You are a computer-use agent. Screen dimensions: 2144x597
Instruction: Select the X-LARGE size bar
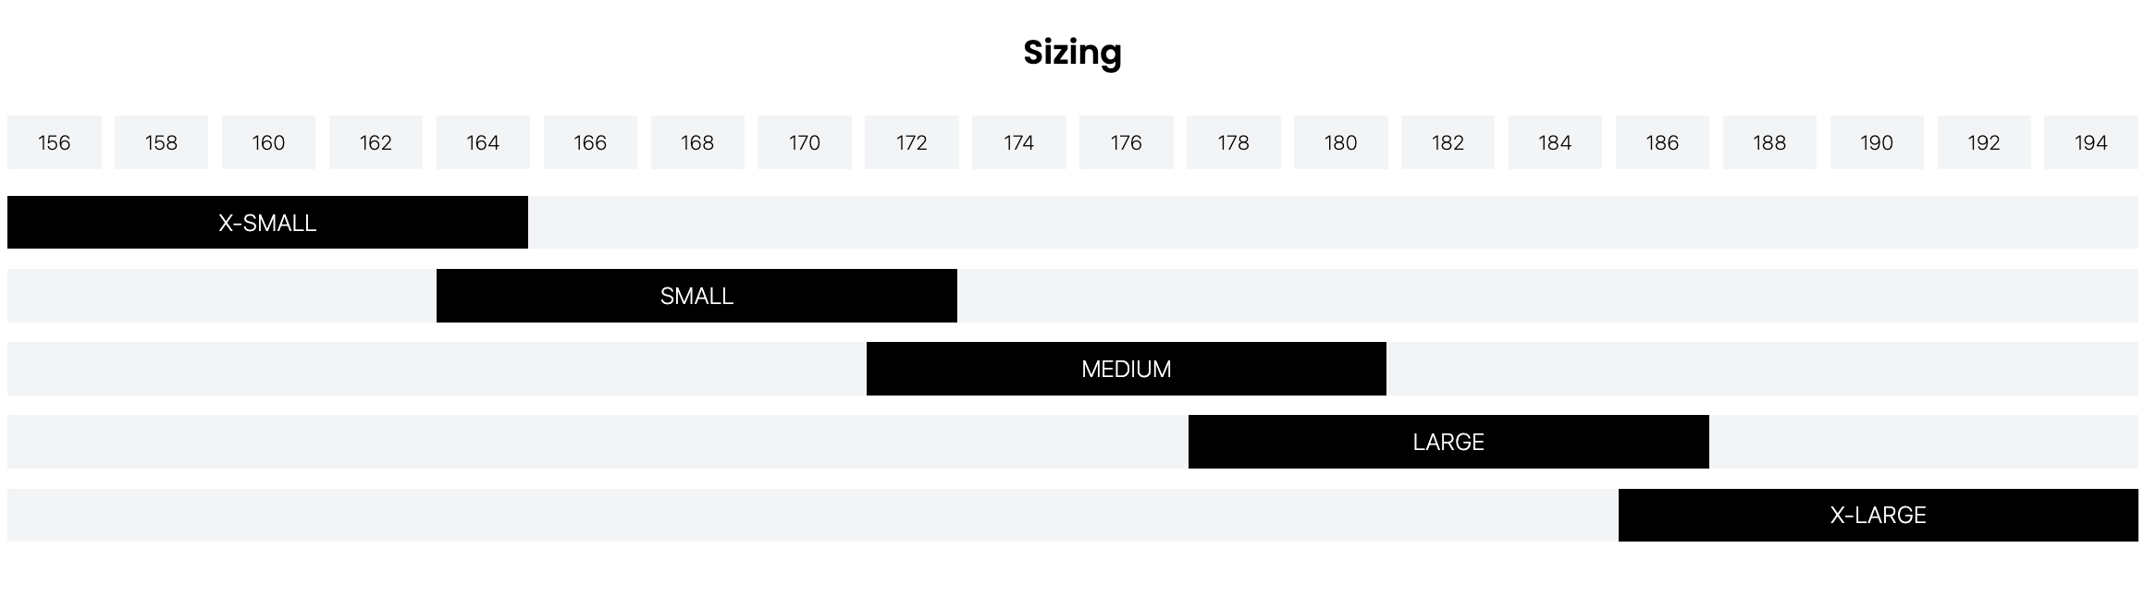click(x=1878, y=515)
